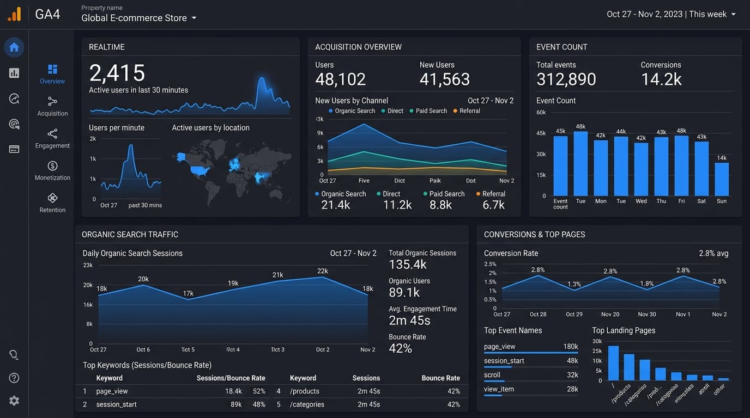
Task: Toggle Paid Search legend in channel chart
Action: 428,110
